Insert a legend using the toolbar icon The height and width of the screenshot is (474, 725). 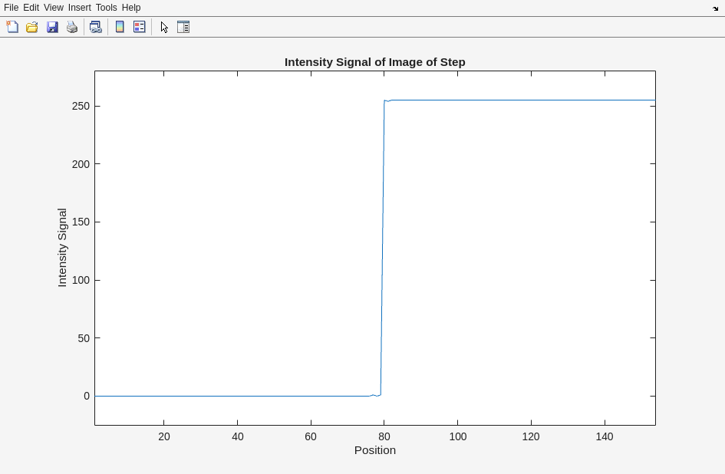pyautogui.click(x=140, y=27)
